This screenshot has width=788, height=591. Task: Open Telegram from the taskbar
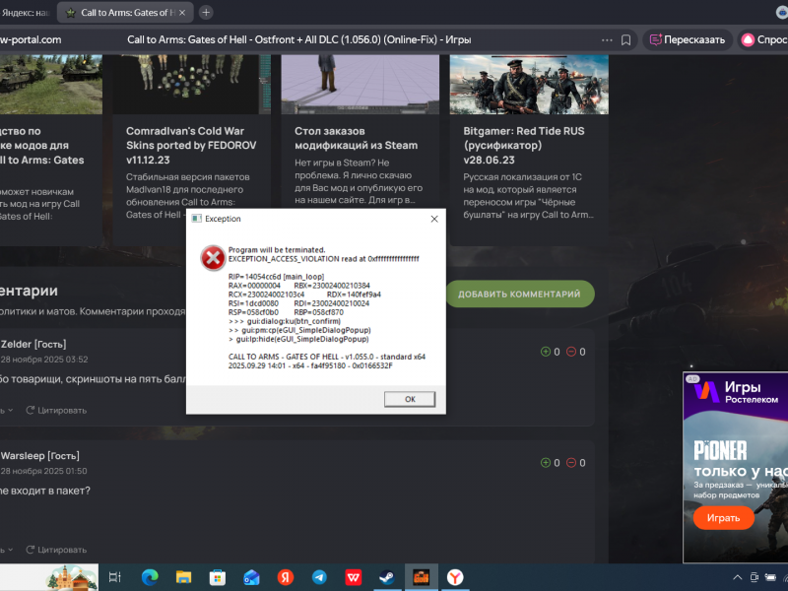[x=319, y=577]
